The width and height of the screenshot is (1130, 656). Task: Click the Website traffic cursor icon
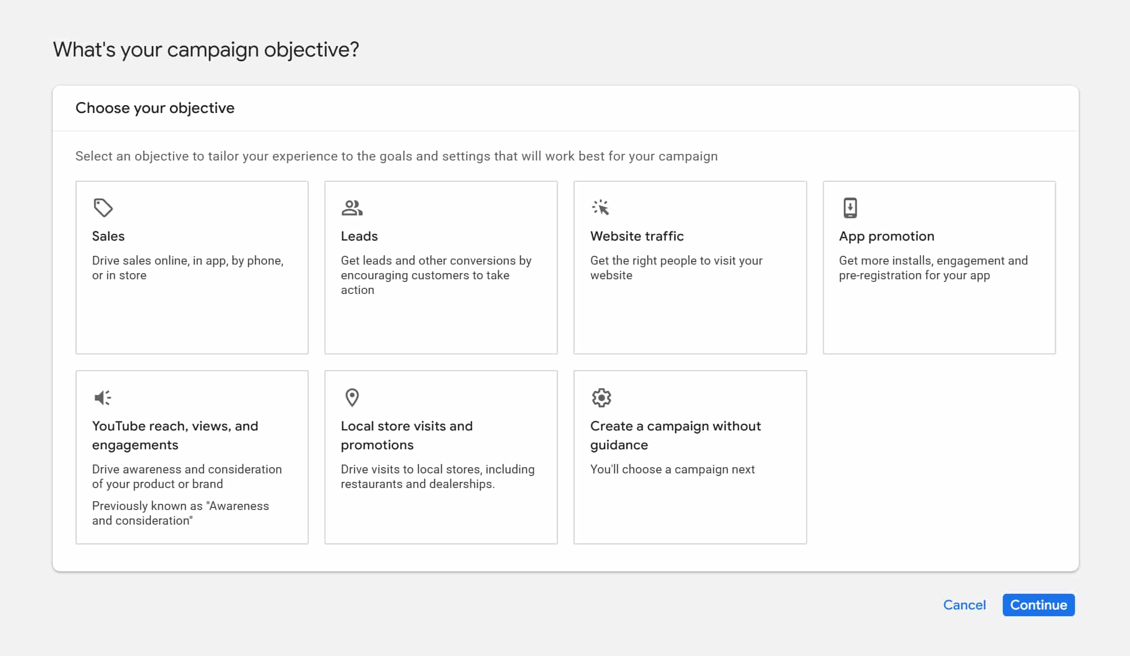coord(601,208)
